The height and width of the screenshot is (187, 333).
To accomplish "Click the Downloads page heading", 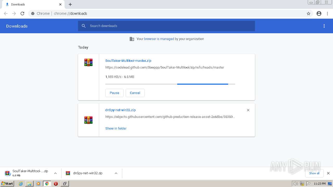I will [x=17, y=26].
